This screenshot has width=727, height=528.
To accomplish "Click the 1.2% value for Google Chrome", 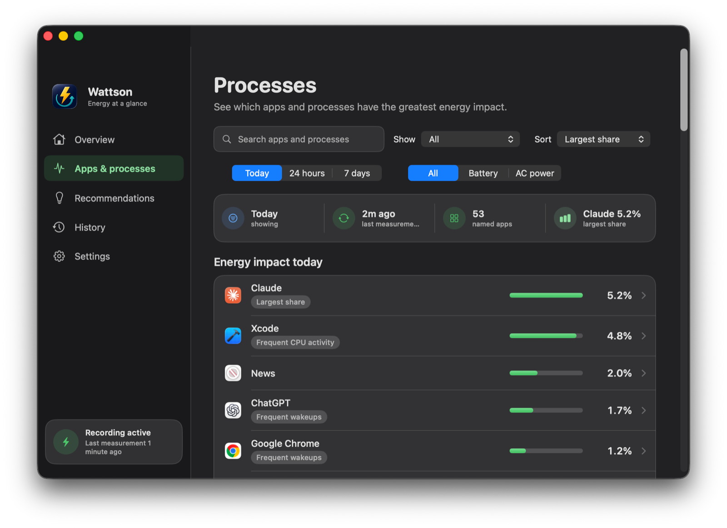I will [x=620, y=451].
